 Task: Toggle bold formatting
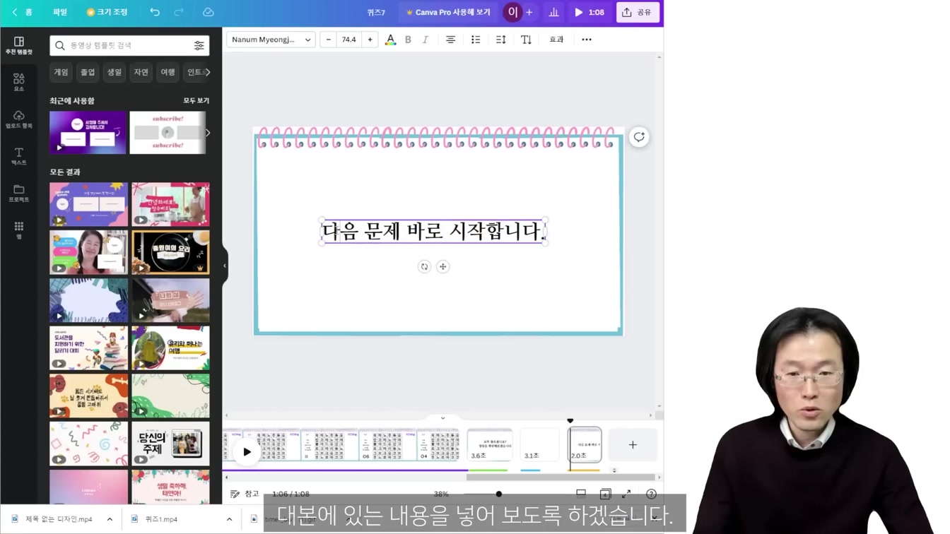click(408, 40)
